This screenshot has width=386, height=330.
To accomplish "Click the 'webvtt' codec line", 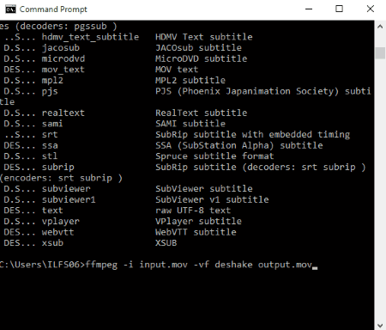I will click(120, 232).
